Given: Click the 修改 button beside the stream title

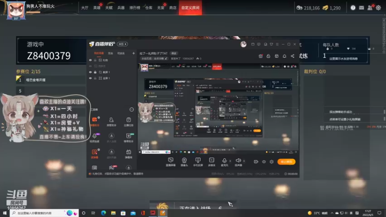Looking at the screenshot, I should coord(174,54).
